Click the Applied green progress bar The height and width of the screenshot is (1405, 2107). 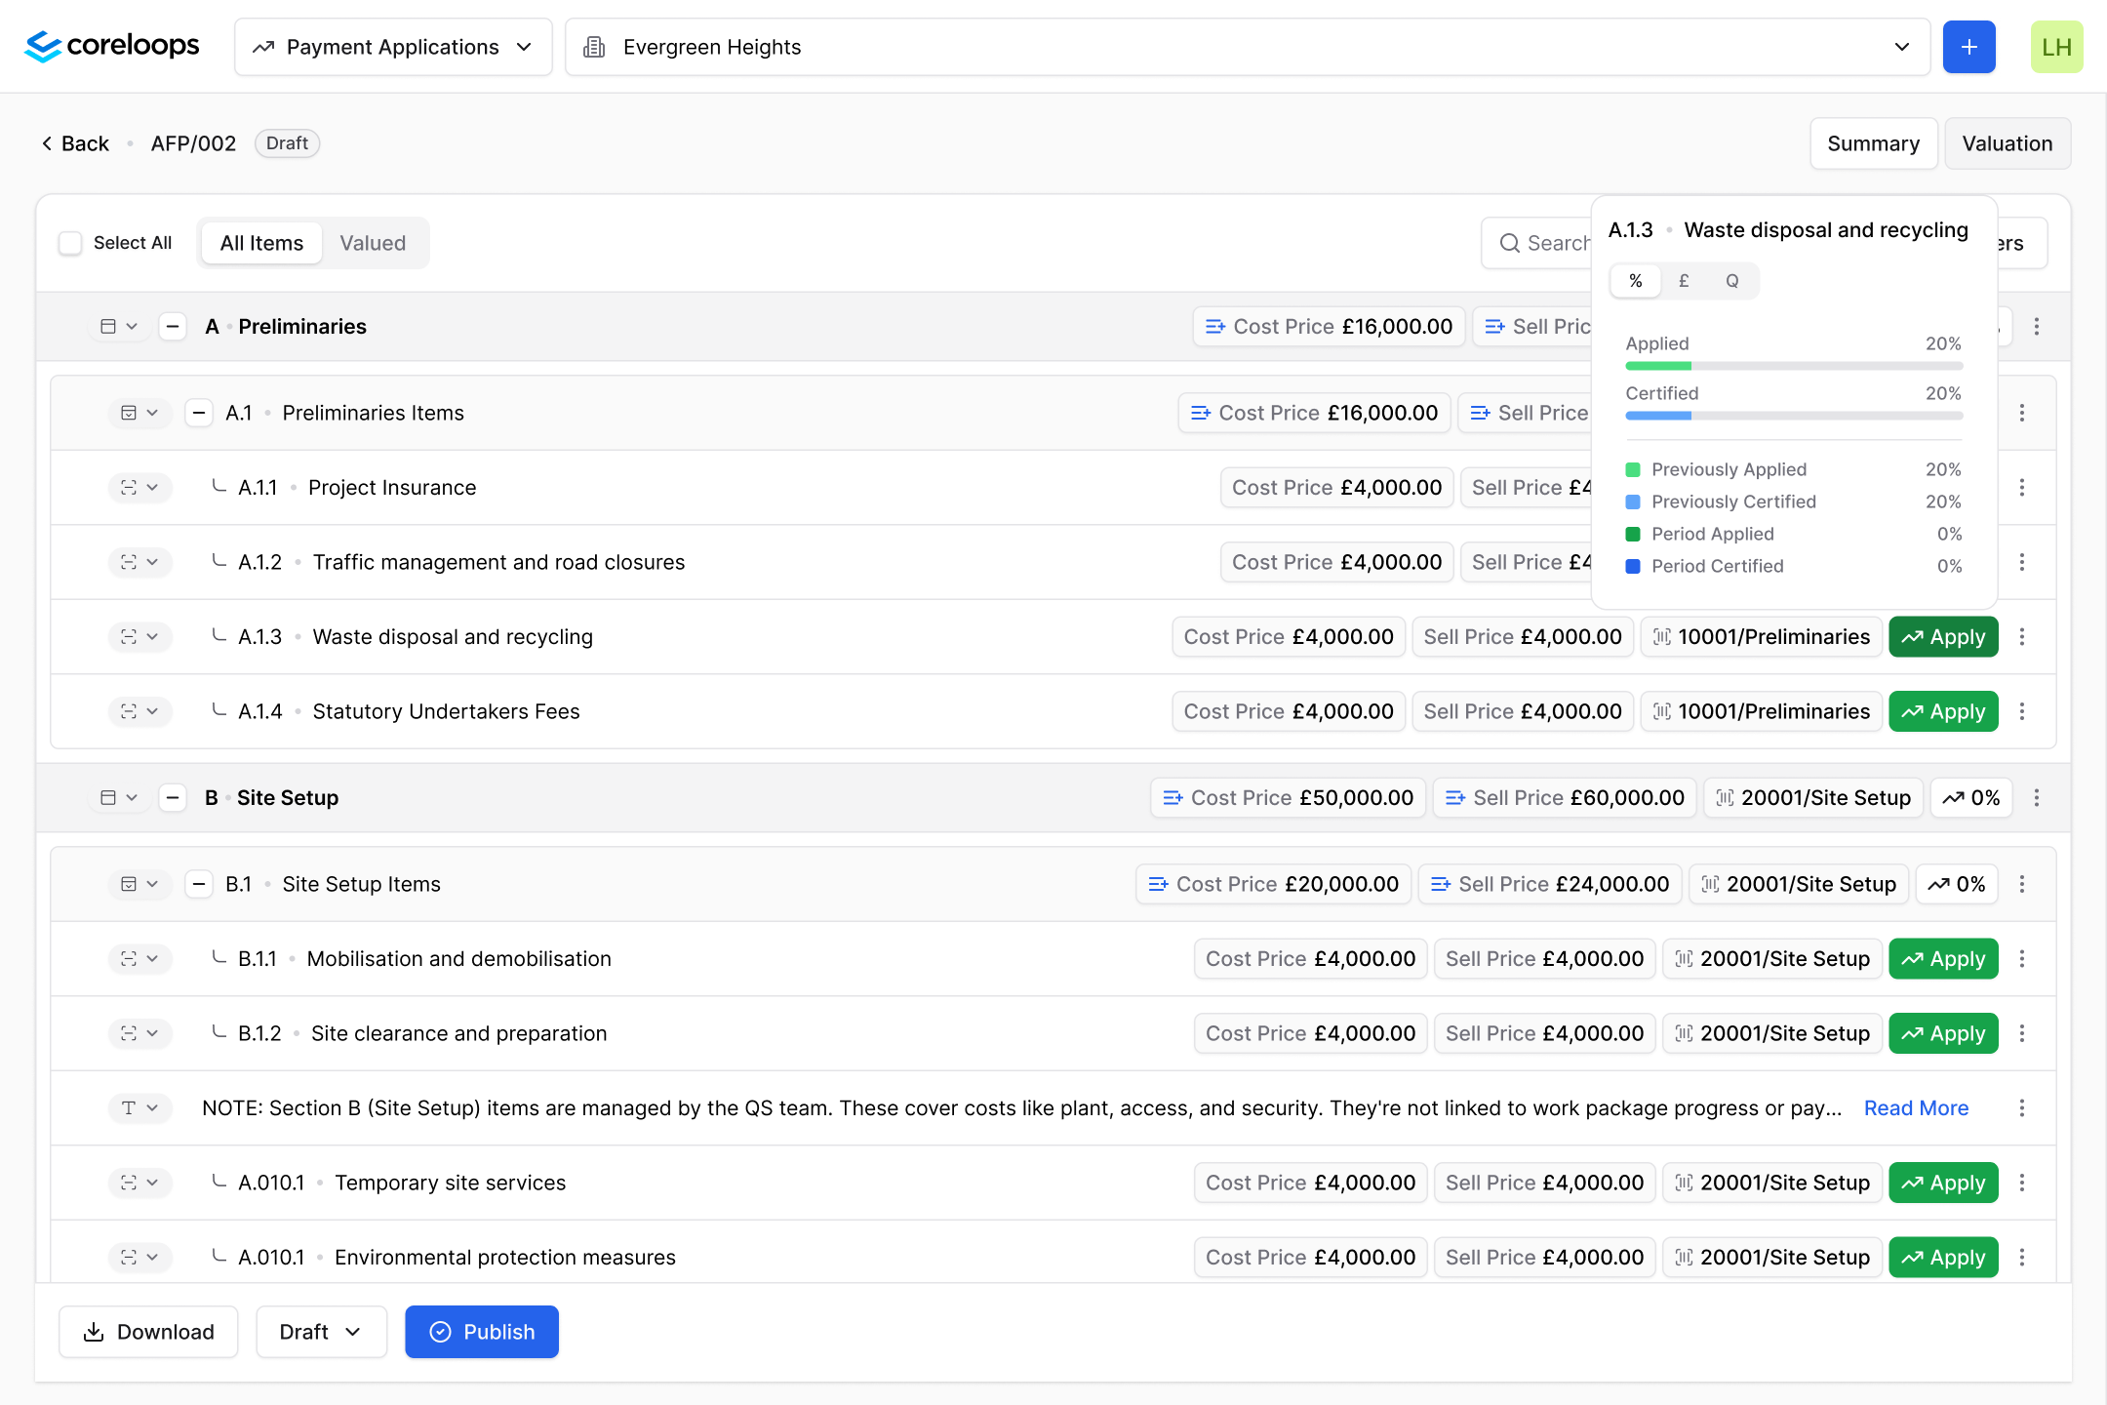tap(1658, 366)
